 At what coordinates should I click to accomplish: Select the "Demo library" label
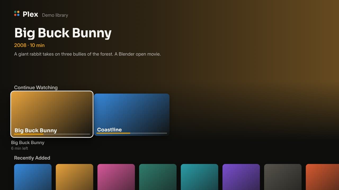(55, 15)
